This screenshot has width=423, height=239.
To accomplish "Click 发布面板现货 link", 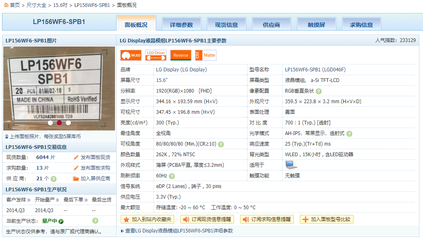I will (95, 157).
